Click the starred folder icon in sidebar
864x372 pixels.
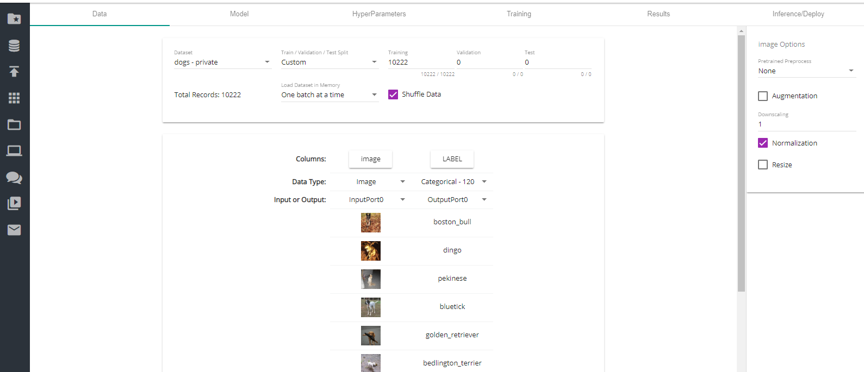coord(14,19)
